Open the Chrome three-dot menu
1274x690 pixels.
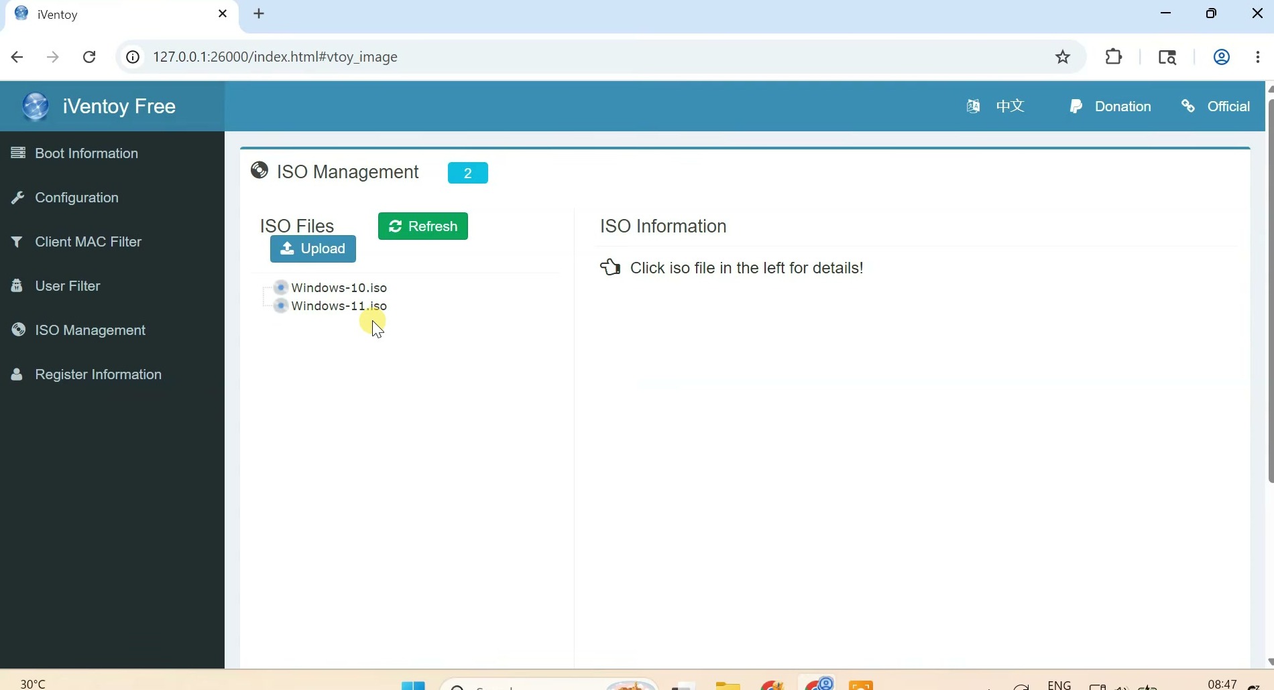click(1258, 57)
